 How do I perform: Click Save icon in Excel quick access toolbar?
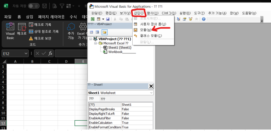(x=44, y=6)
